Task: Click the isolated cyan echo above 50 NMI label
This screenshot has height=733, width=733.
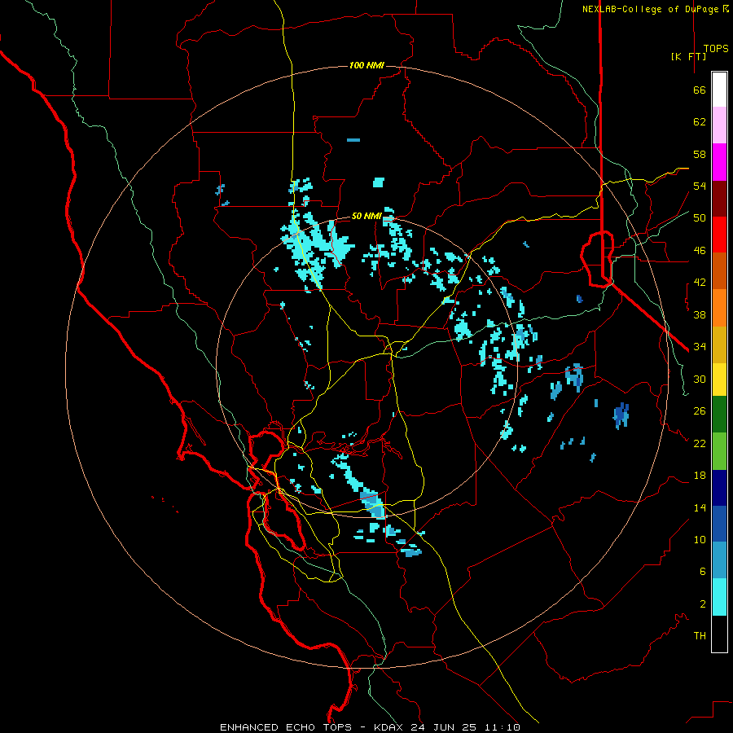Action: [x=378, y=182]
